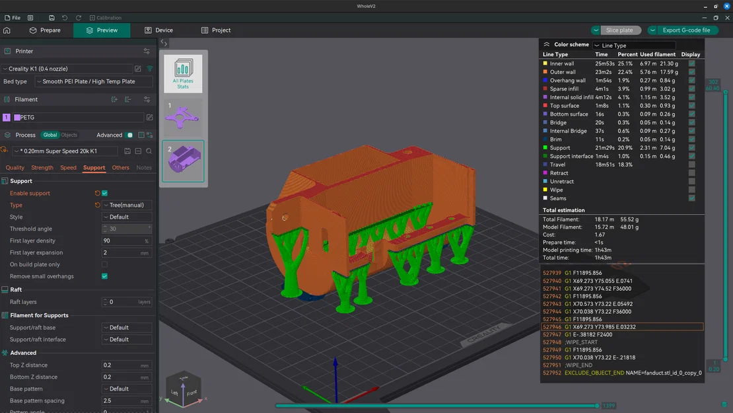Select the Global process scope
733x413 pixels.
(x=50, y=135)
